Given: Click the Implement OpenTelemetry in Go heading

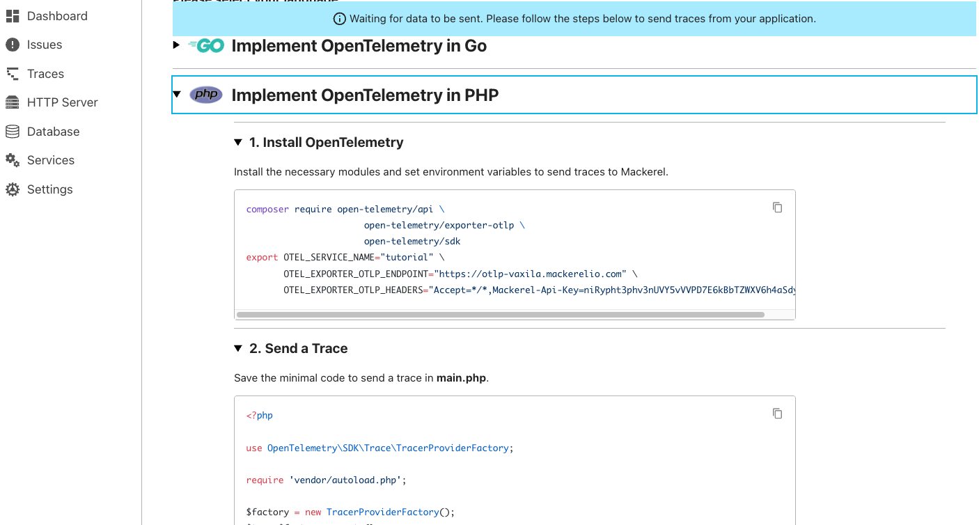Looking at the screenshot, I should click(359, 46).
